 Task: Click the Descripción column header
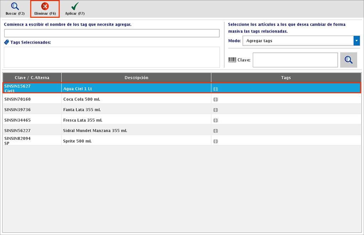136,77
